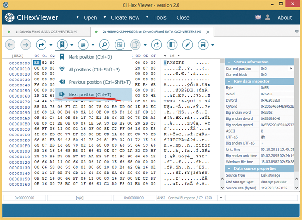Screen dimensions: 302x220
Task: Click the hex view vertical scrollbar
Action: click(x=222, y=125)
